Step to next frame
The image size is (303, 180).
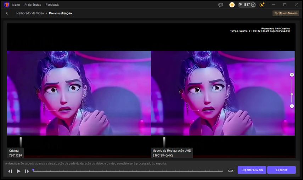pyautogui.click(x=27, y=171)
